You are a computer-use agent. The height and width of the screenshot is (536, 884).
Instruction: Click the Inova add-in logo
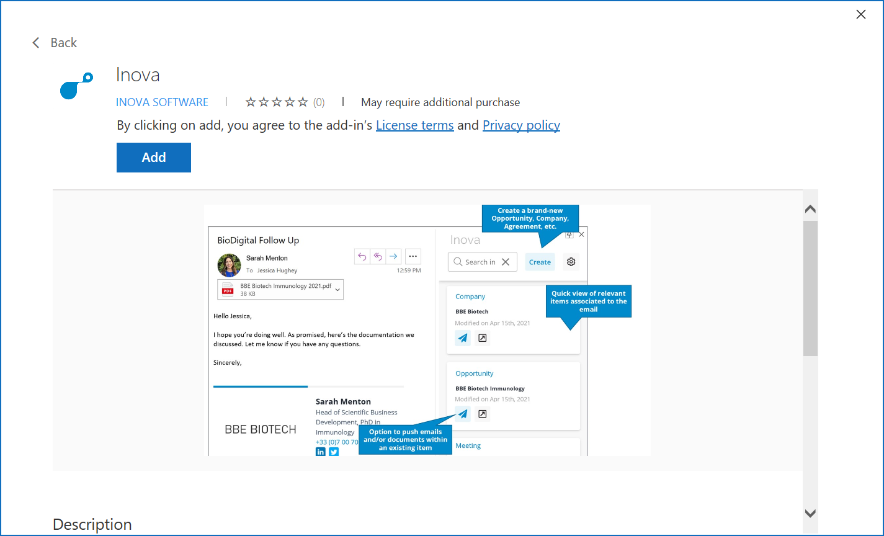[76, 86]
